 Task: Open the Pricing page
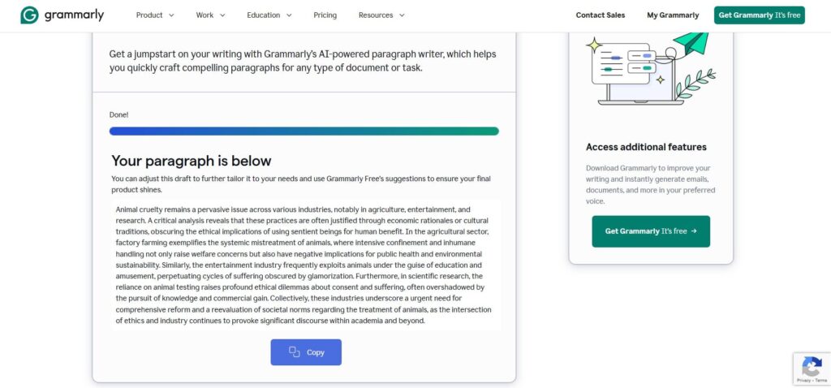tap(325, 15)
